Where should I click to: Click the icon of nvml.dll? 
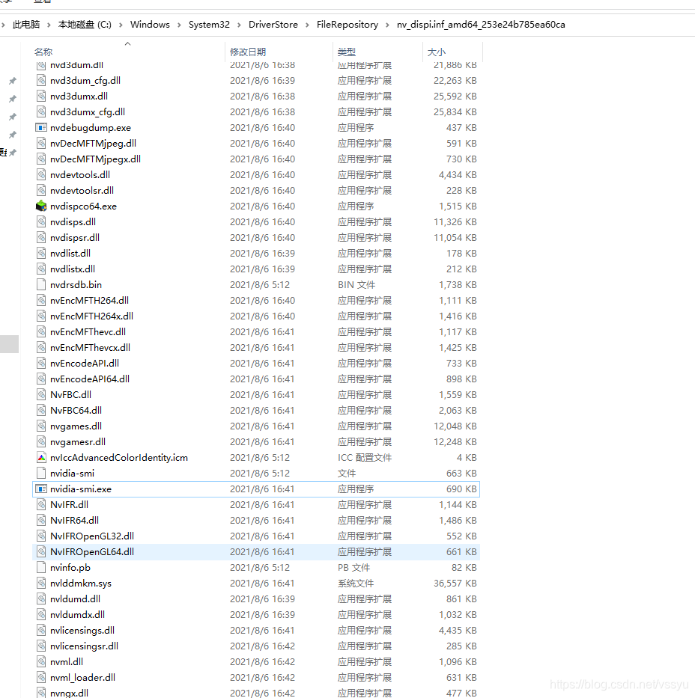pyautogui.click(x=41, y=662)
